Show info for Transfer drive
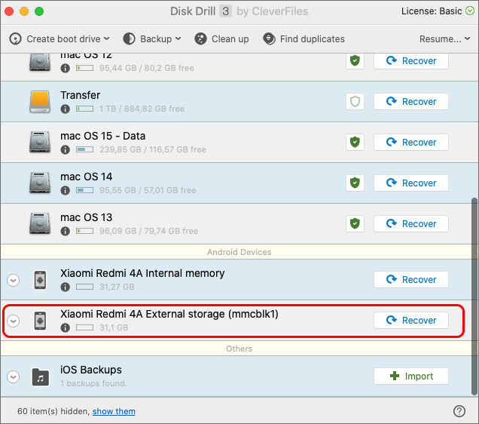The height and width of the screenshot is (424, 479). 65,109
